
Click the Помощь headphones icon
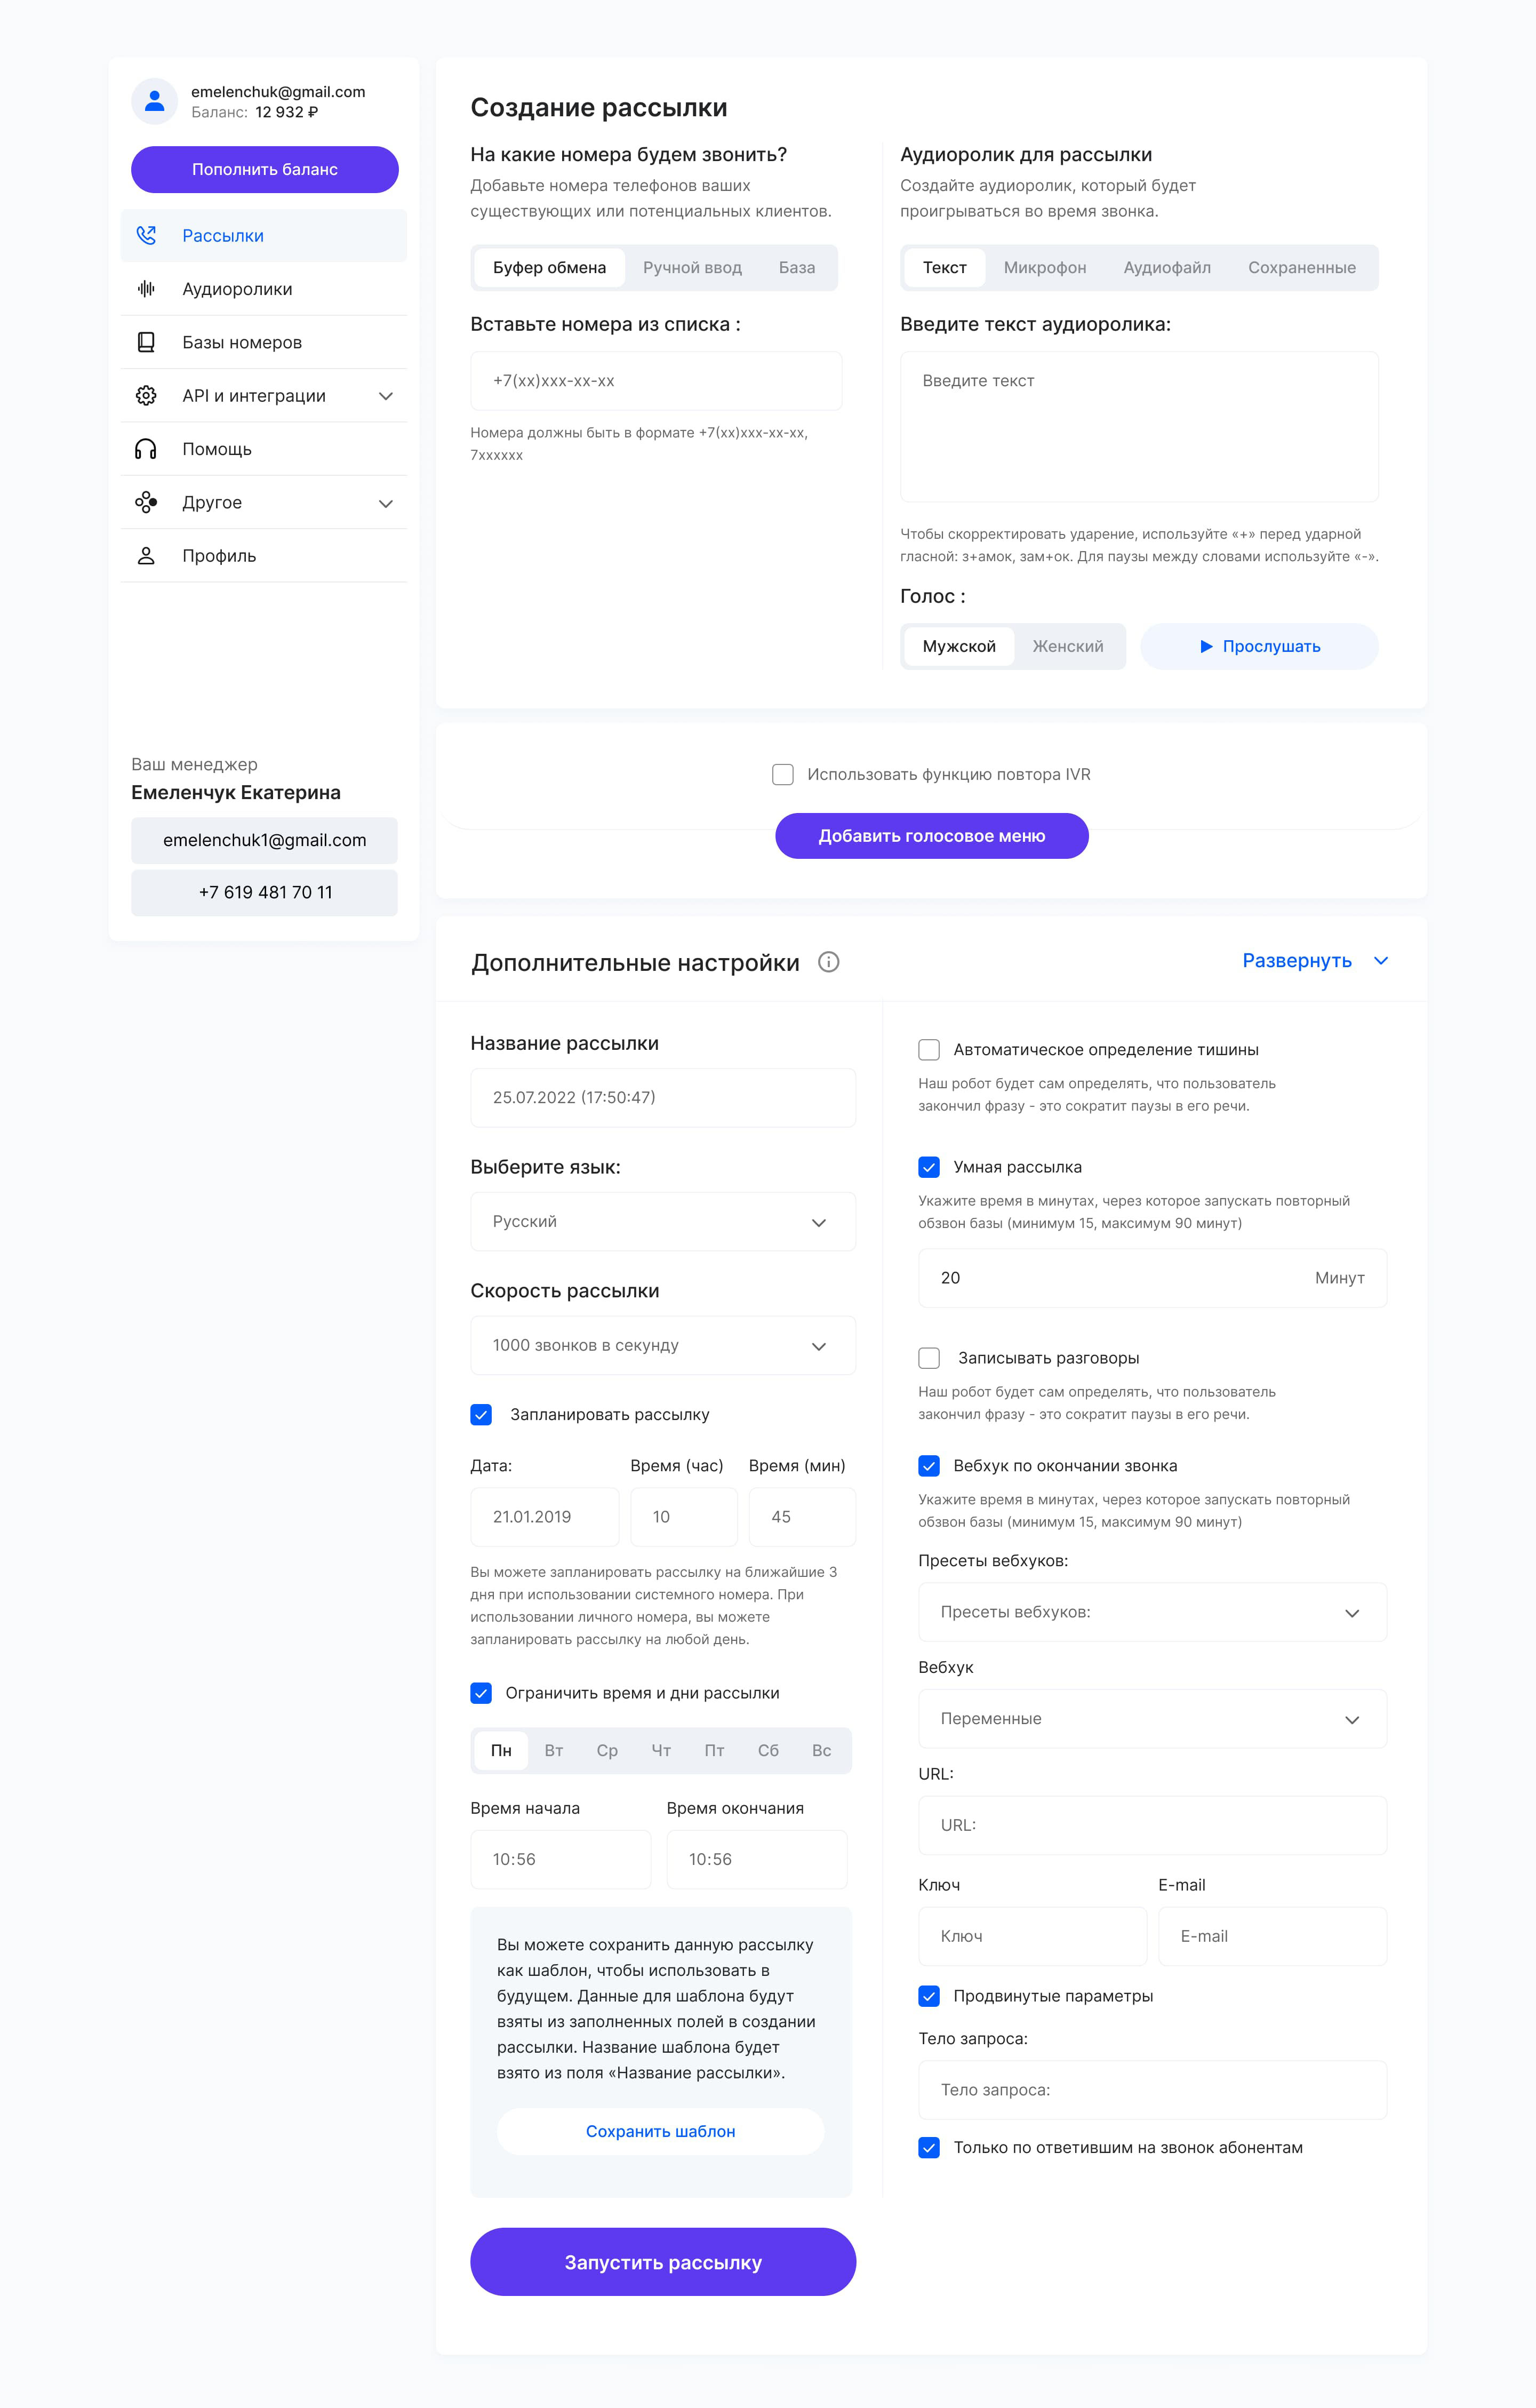146,449
